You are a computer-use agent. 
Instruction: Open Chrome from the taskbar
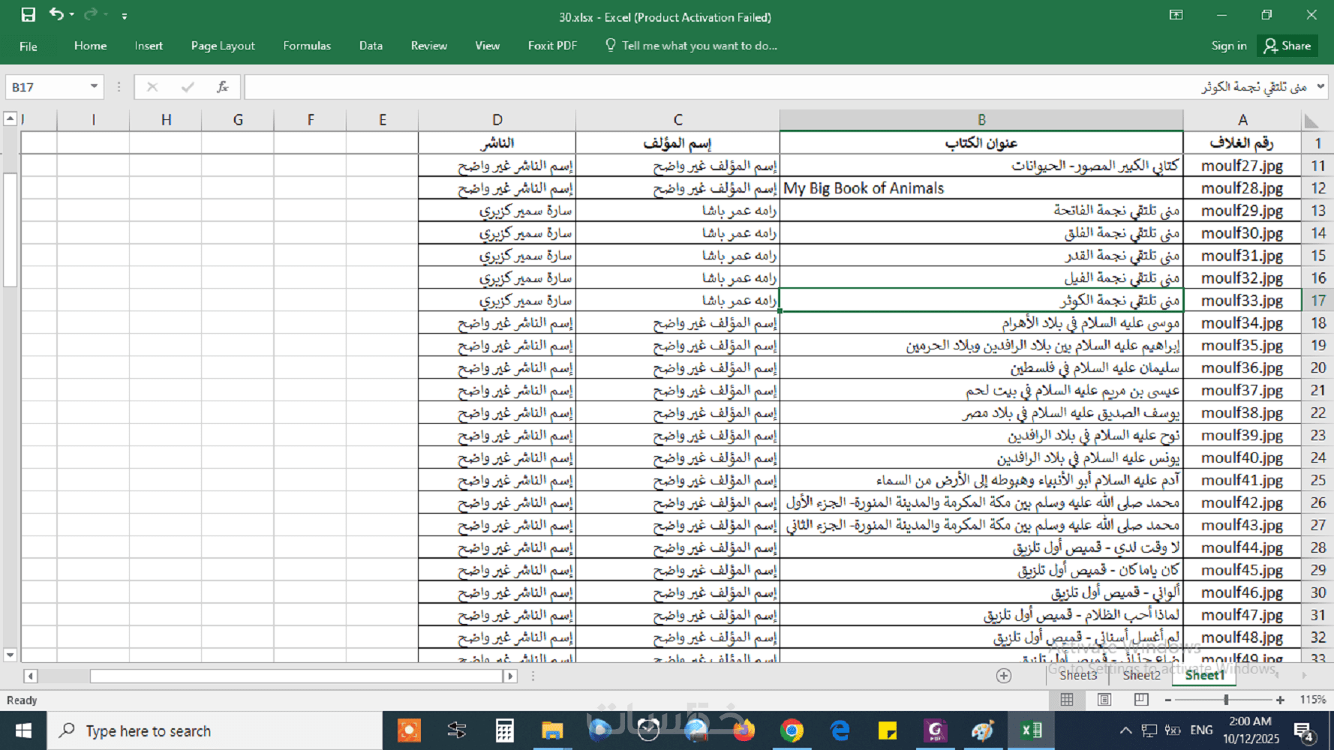(792, 730)
